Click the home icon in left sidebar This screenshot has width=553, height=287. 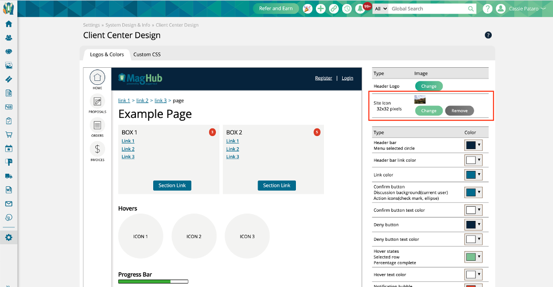click(9, 24)
